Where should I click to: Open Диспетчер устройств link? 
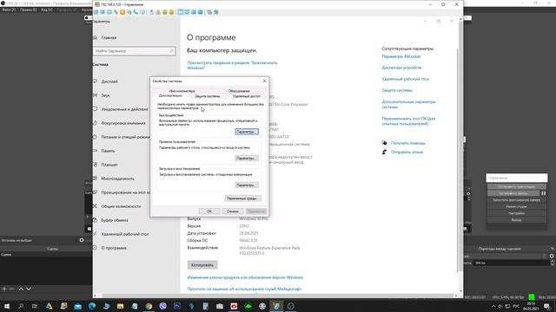(401, 68)
